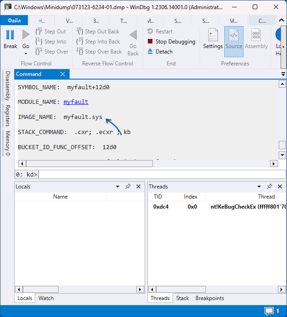This screenshot has height=317, width=287.
Task: Switch to the Stack tab
Action: coord(183,298)
